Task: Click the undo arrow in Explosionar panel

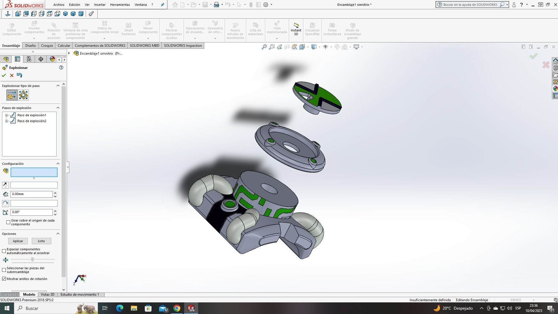Action: point(20,75)
